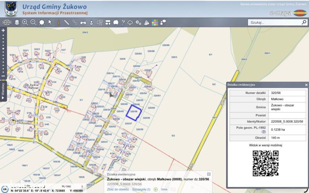Open the 'Szczegóły (I)' link

tap(141, 189)
